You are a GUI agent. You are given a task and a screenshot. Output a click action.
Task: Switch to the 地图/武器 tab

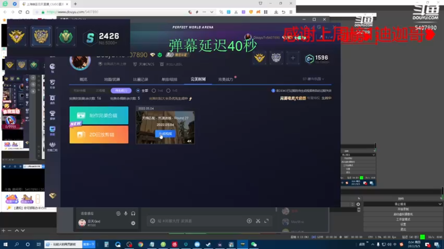tap(112, 79)
